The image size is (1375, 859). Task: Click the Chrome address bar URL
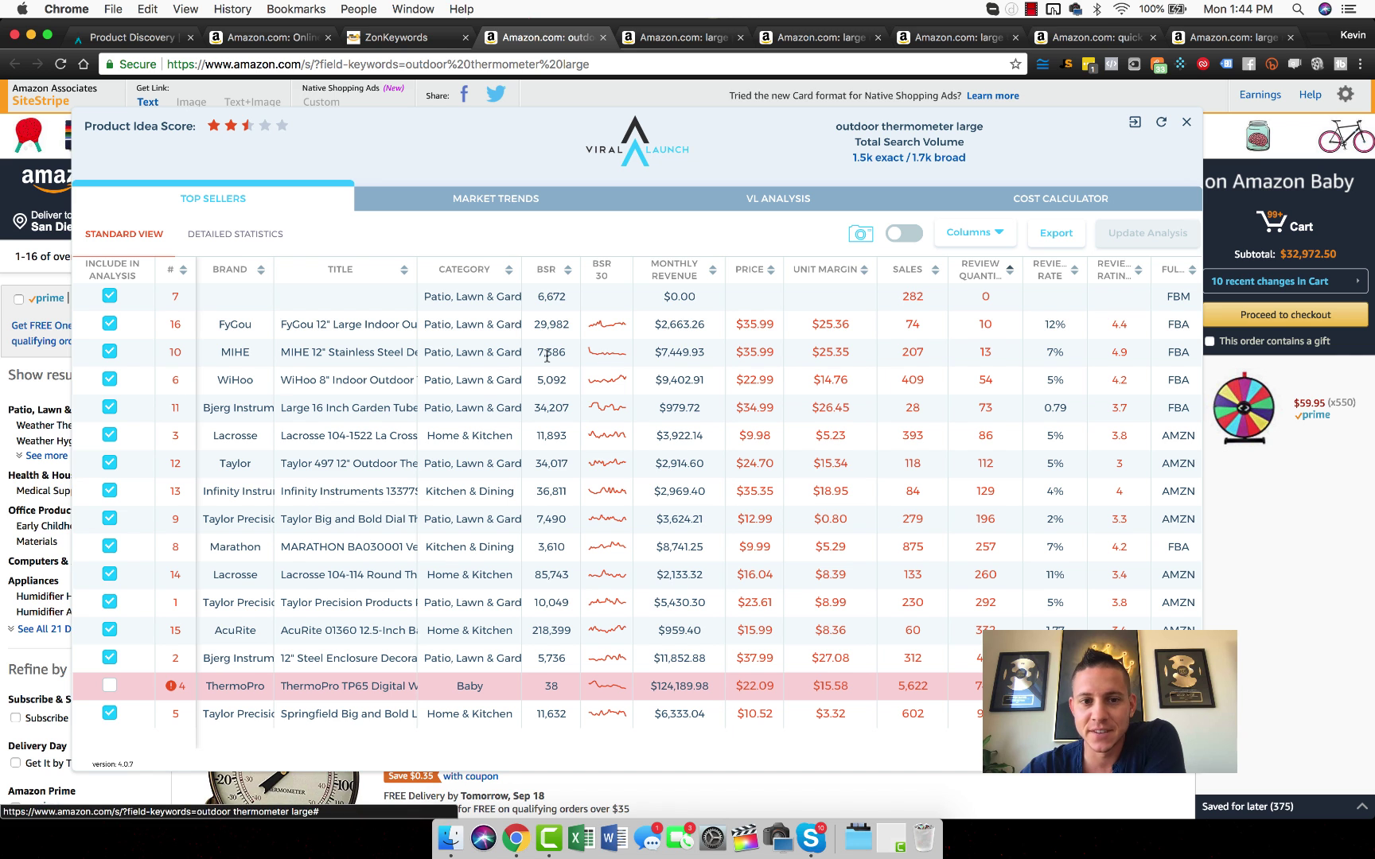pos(378,64)
